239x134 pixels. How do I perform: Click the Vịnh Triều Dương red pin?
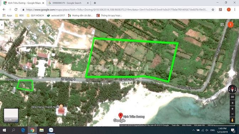click(x=121, y=116)
